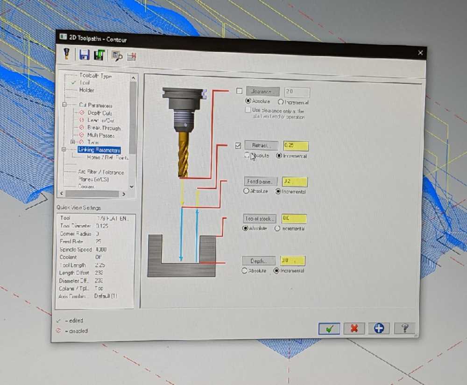Screen dimensions: 467x385
Task: Click the magnifier view icon in the toolbar
Action: click(x=117, y=56)
